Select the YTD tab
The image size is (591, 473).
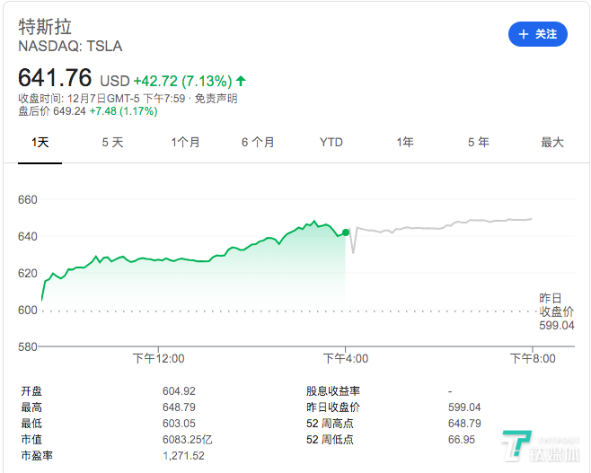(x=331, y=142)
